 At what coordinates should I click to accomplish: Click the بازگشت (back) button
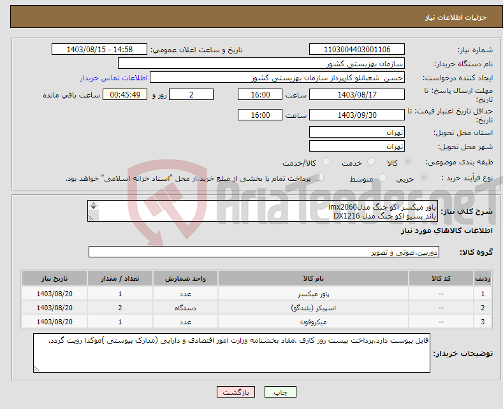point(236,392)
